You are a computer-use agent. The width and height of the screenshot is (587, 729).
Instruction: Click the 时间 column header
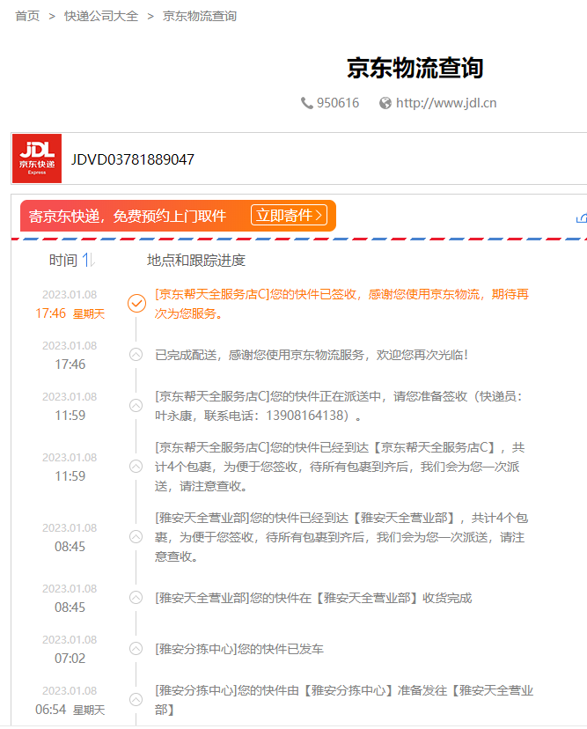(63, 260)
